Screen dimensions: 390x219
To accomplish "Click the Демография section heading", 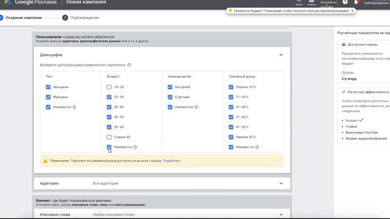I will coord(51,55).
